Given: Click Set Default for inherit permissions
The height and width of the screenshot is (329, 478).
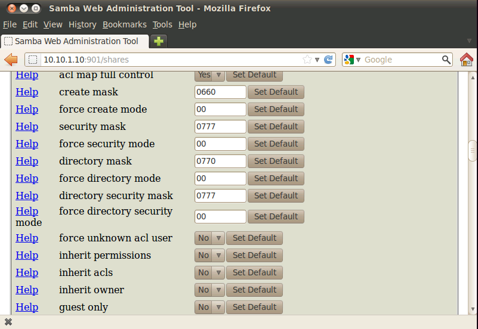Looking at the screenshot, I should pos(255,255).
